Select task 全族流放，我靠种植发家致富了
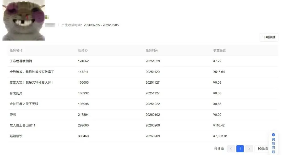The image size is (283, 155). coord(32,72)
